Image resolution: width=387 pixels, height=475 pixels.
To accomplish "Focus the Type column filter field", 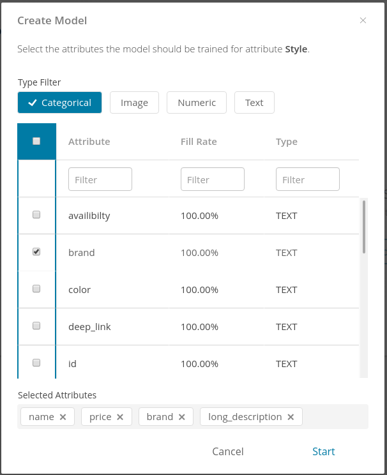I will [308, 179].
